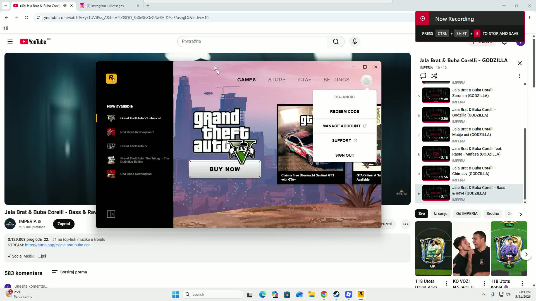Open IMPERIA channel avatar

click(10, 224)
